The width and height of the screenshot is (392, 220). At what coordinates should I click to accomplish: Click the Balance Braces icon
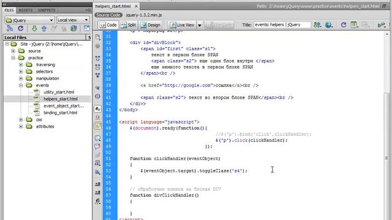point(98,97)
